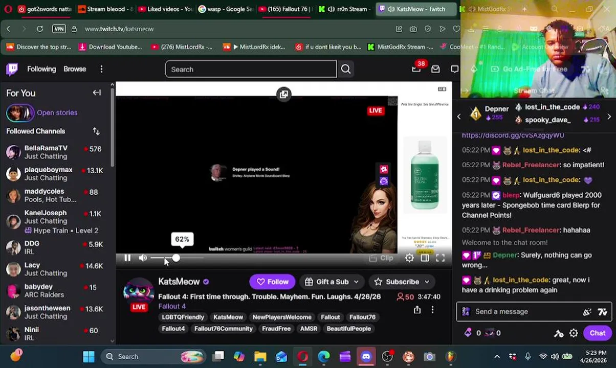Screen dimensions: 616x368
Task: Take a snapshot with the camera icon
Action: point(413,29)
